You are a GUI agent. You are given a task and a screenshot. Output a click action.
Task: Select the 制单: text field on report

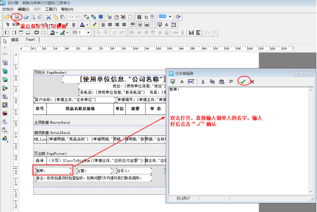(53, 171)
